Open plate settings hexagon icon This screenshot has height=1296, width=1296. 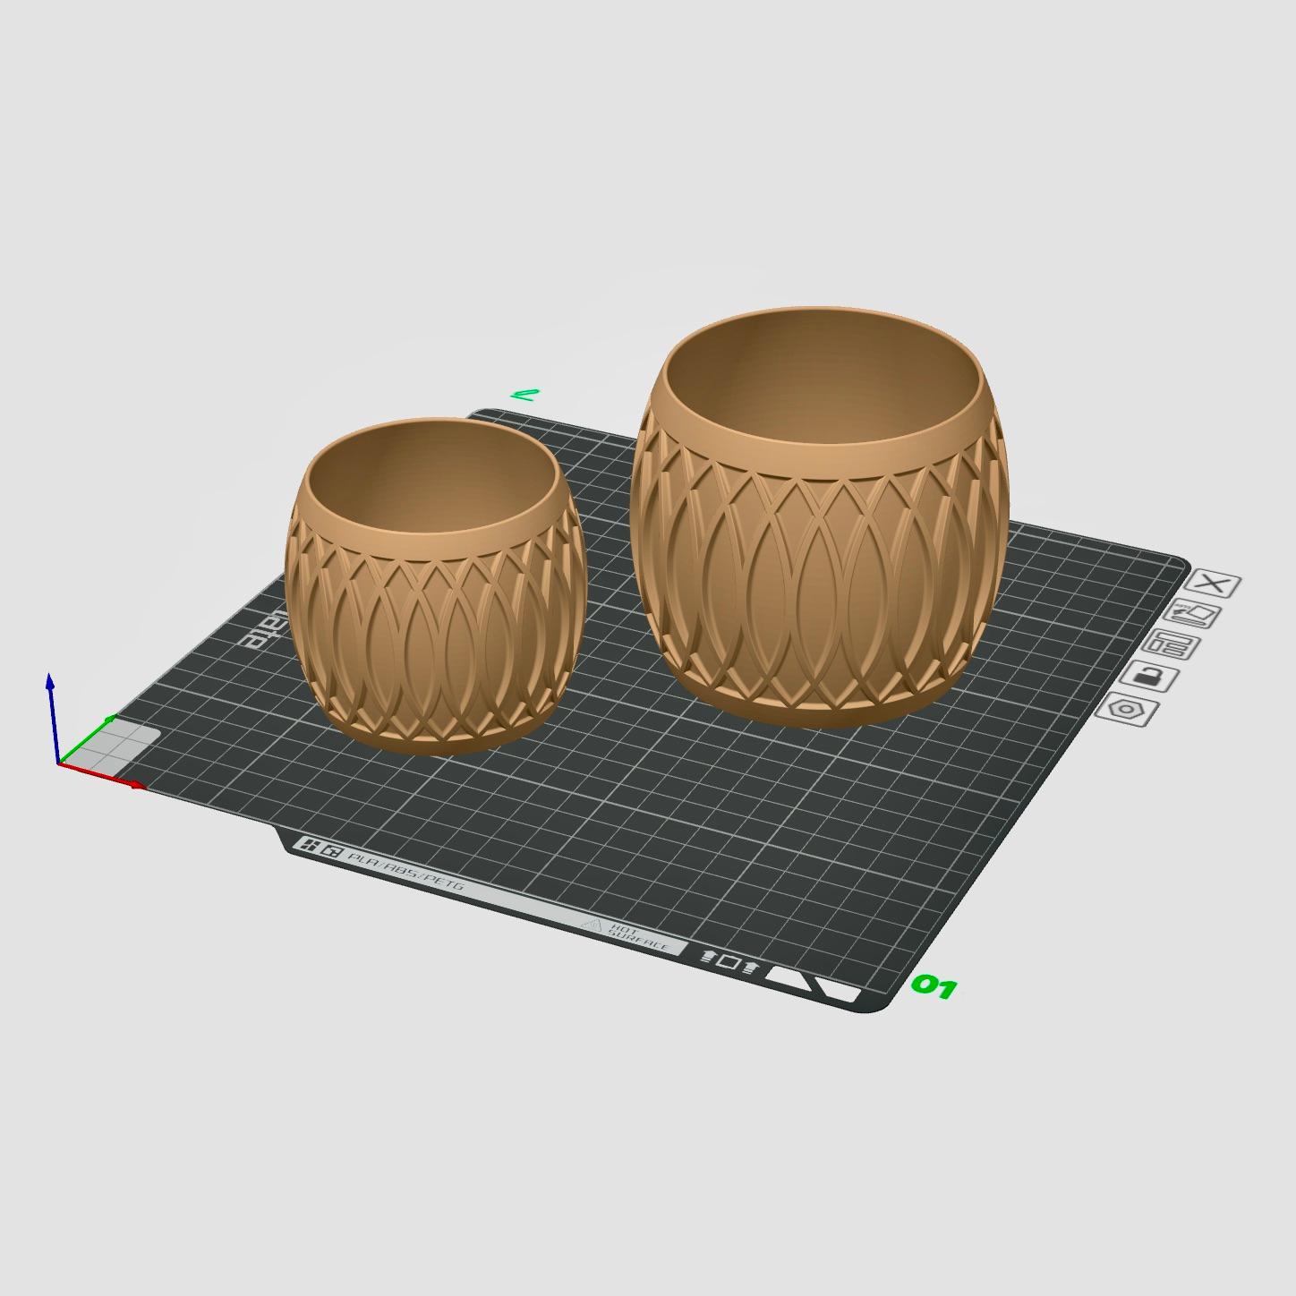pos(1127,709)
